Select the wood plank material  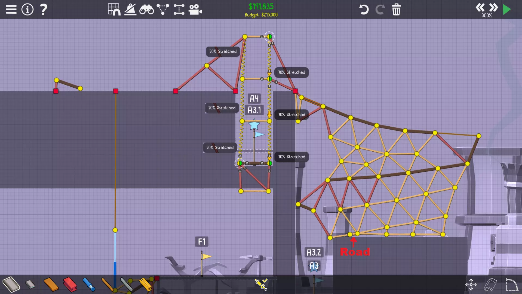click(51, 284)
